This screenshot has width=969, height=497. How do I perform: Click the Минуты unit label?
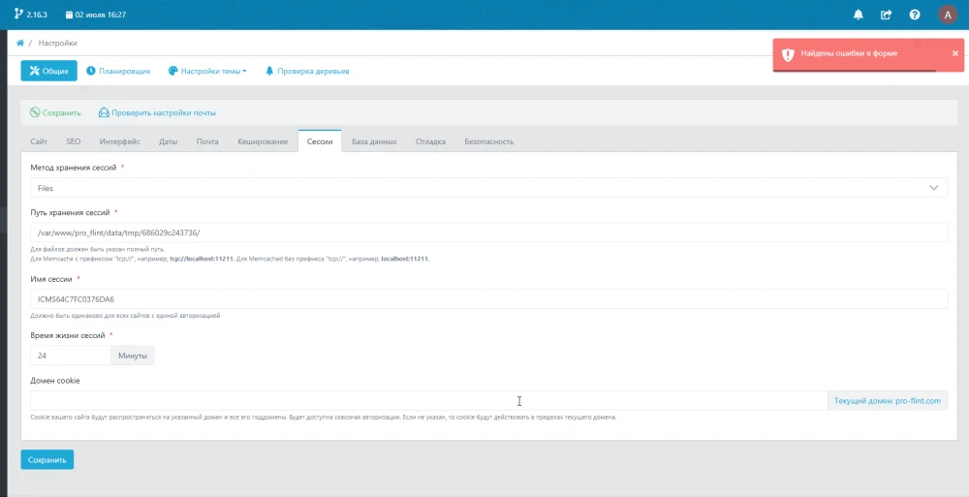pos(132,356)
